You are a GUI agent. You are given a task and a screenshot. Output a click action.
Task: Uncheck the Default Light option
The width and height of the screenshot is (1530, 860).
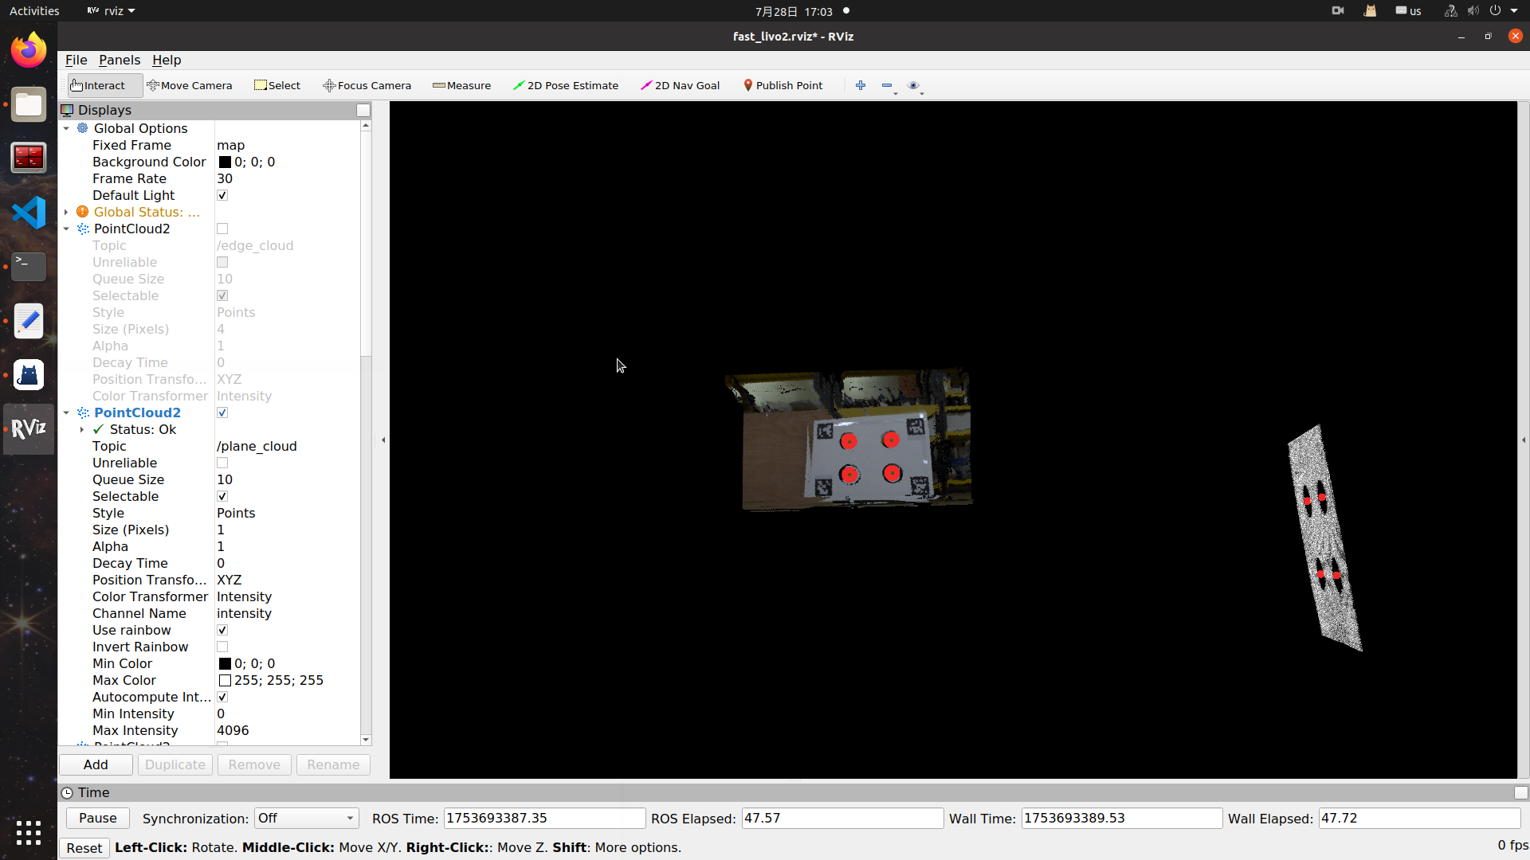click(222, 195)
